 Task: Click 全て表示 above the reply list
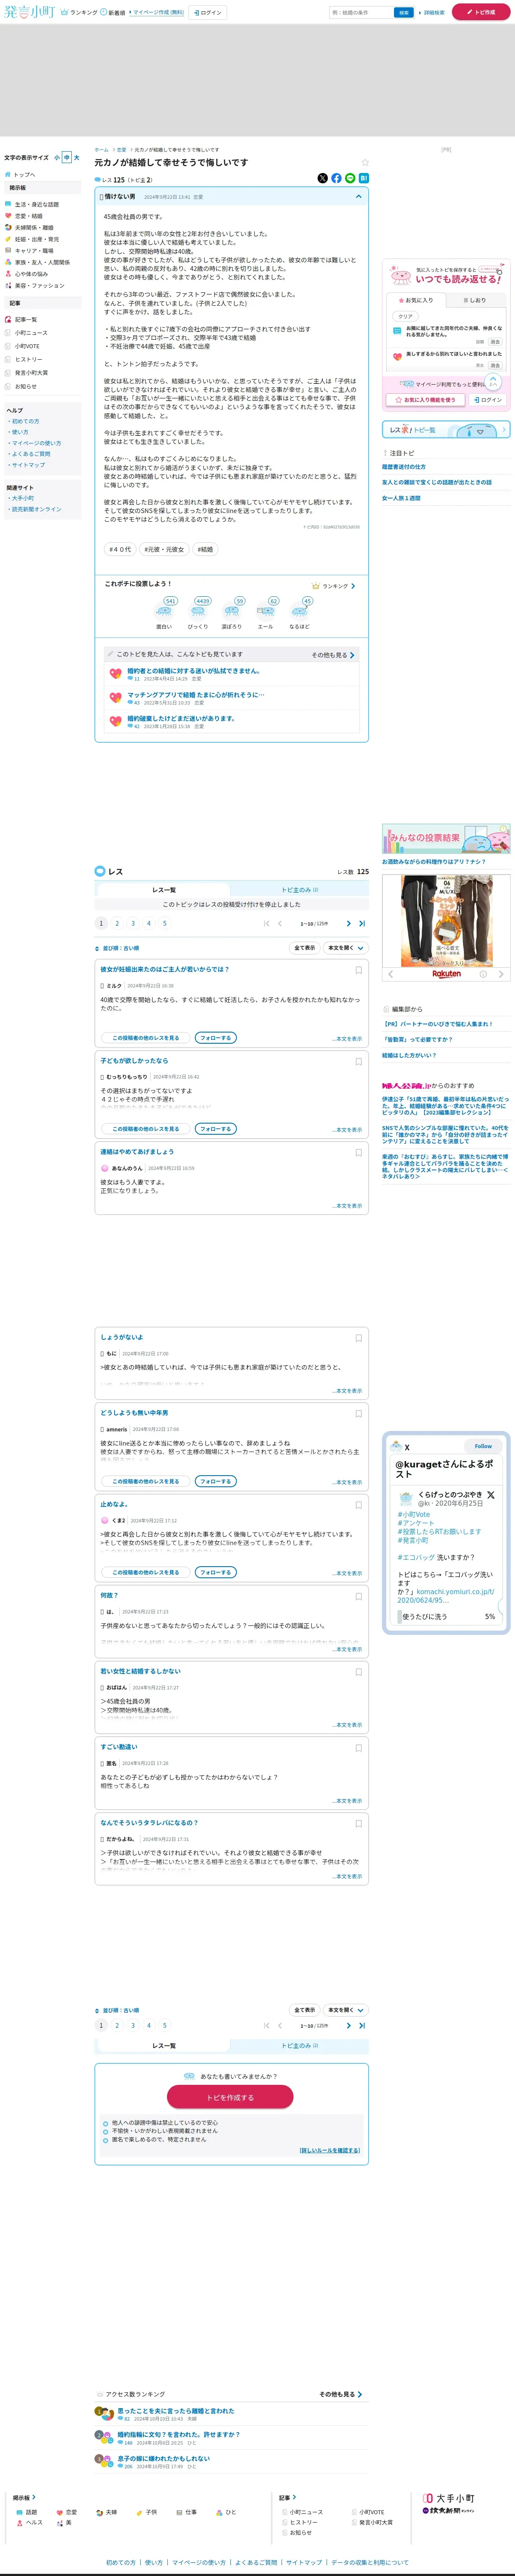305,948
